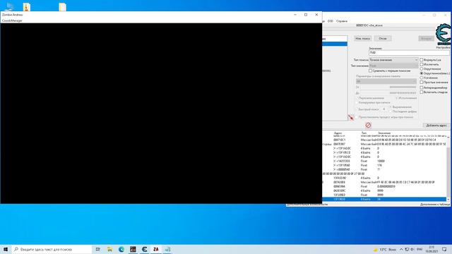This screenshot has width=452, height=254.
Task: Click the red clear-list circle icon
Action: (368, 125)
